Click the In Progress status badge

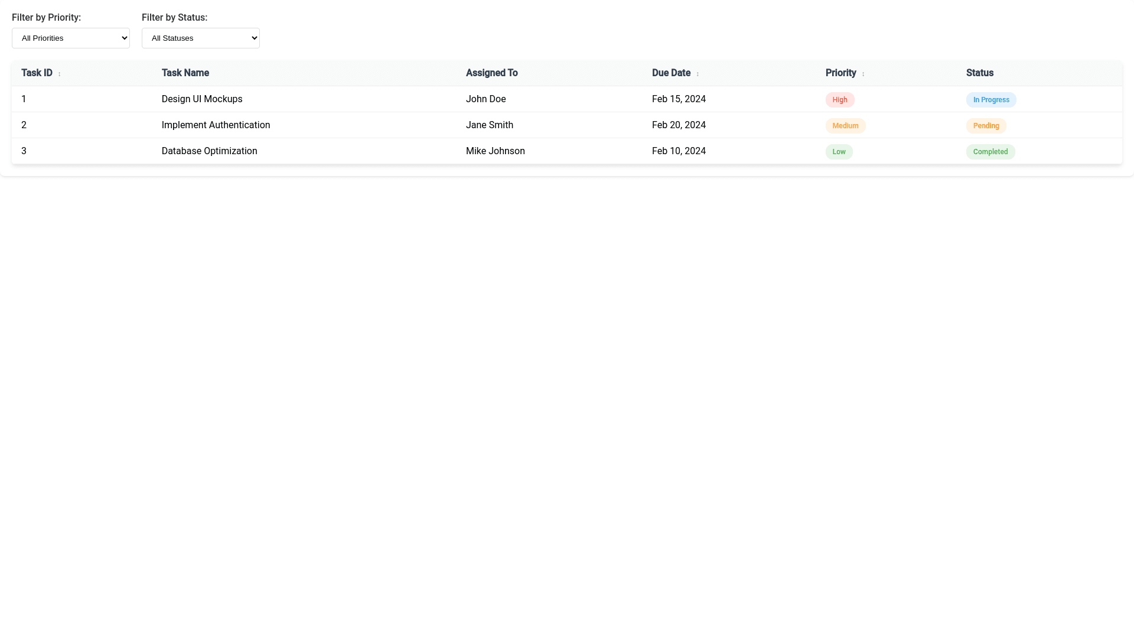[990, 99]
